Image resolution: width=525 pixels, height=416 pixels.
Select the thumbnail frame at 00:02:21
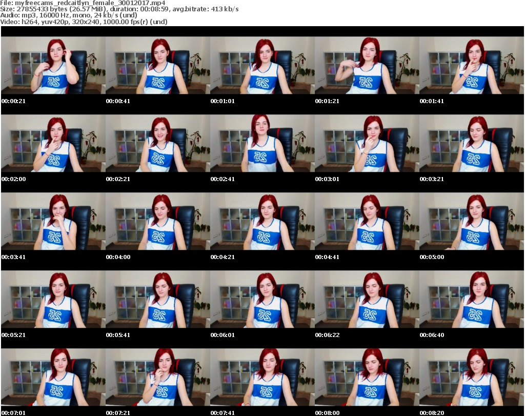point(158,143)
